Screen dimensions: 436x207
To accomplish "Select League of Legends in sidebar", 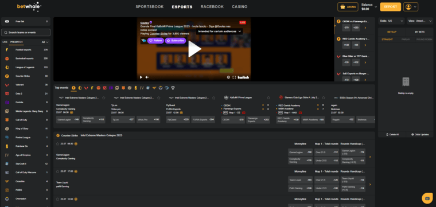I will (x=26, y=67).
